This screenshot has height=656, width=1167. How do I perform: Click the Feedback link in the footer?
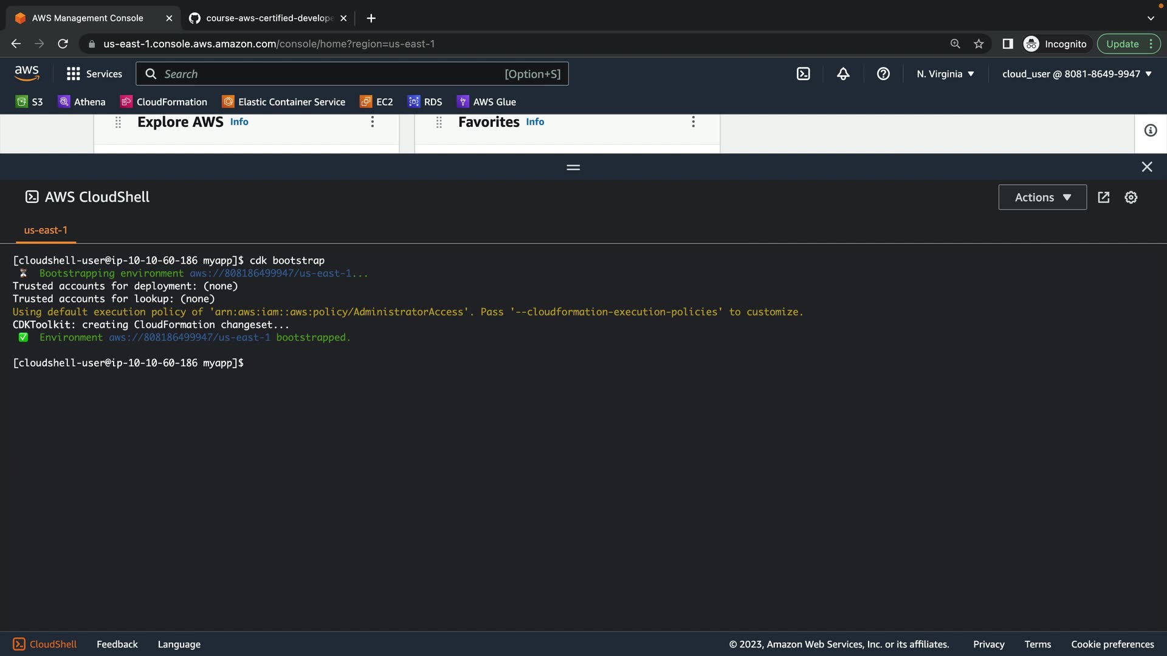117,644
